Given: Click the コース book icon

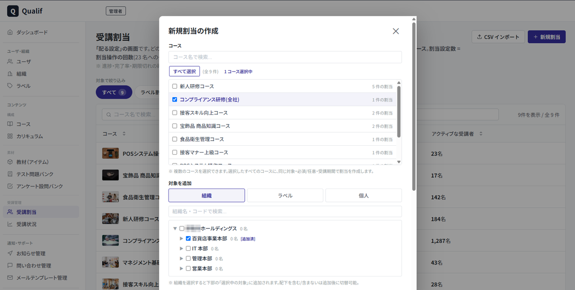Looking at the screenshot, I should click(10, 124).
